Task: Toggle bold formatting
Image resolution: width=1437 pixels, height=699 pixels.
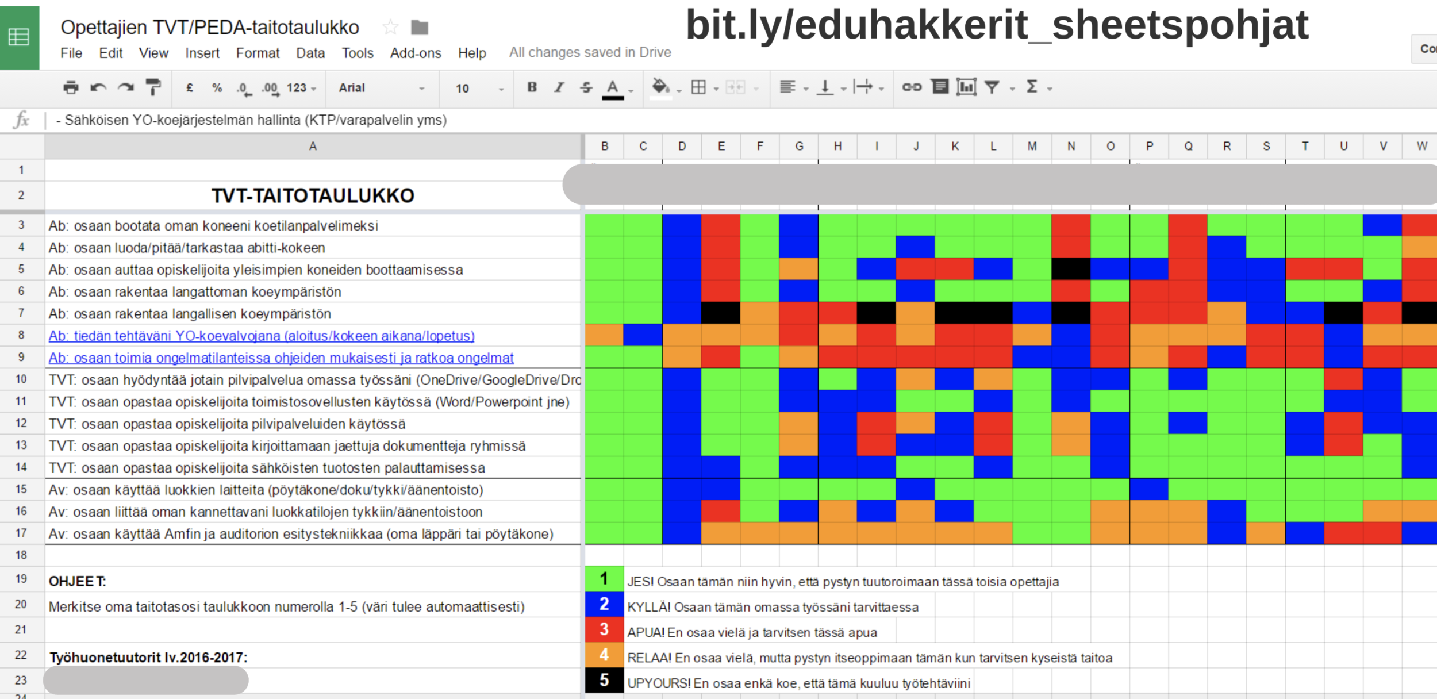Action: tap(532, 87)
